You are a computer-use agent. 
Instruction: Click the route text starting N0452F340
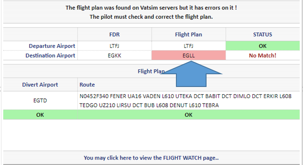coord(185,101)
